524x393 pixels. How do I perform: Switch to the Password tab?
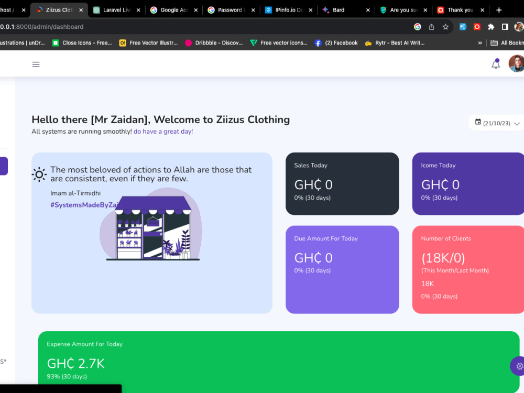click(x=231, y=10)
